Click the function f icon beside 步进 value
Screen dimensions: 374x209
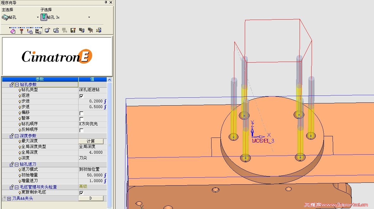(x=105, y=101)
